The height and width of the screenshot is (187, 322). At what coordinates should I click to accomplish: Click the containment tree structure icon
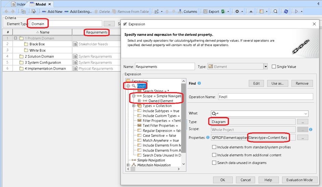point(23,11)
